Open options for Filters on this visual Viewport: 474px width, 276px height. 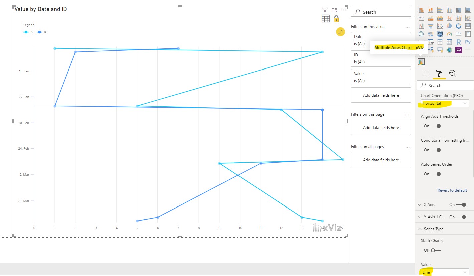407,27
